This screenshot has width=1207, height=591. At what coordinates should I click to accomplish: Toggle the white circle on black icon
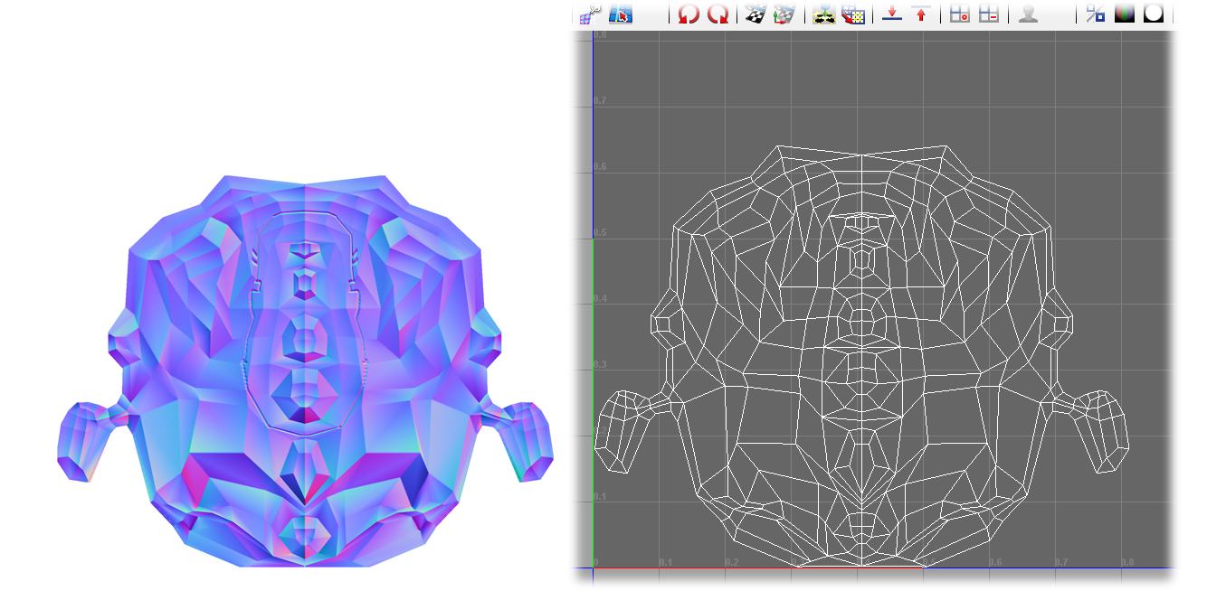[1154, 14]
